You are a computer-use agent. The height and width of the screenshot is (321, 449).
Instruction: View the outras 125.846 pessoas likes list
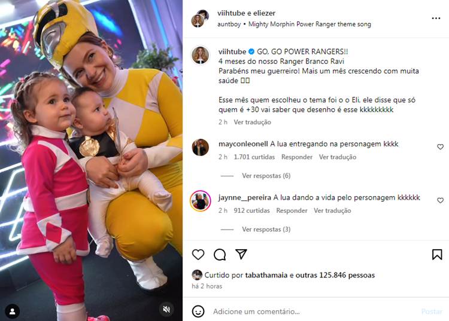coord(335,275)
